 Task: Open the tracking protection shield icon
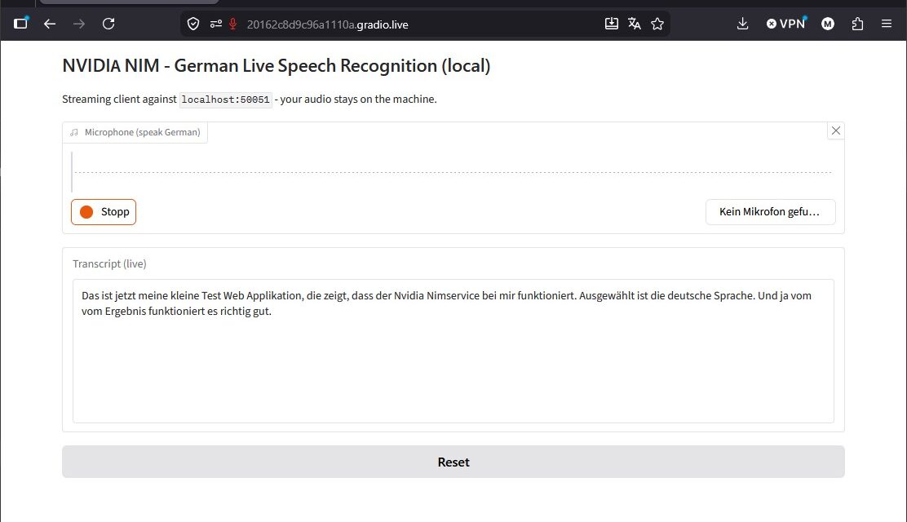(x=193, y=24)
